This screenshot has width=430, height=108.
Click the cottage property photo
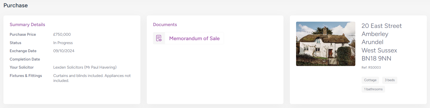point(326,44)
